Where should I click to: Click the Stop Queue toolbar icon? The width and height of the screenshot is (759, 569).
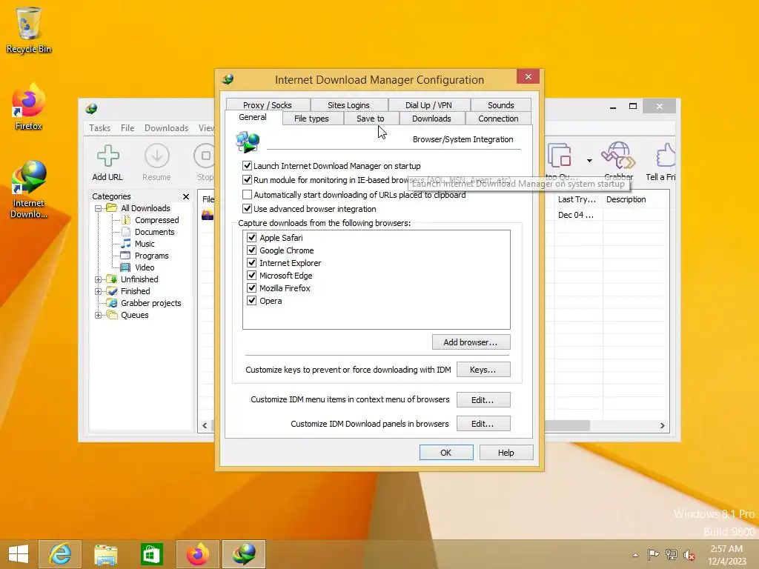tap(559, 156)
